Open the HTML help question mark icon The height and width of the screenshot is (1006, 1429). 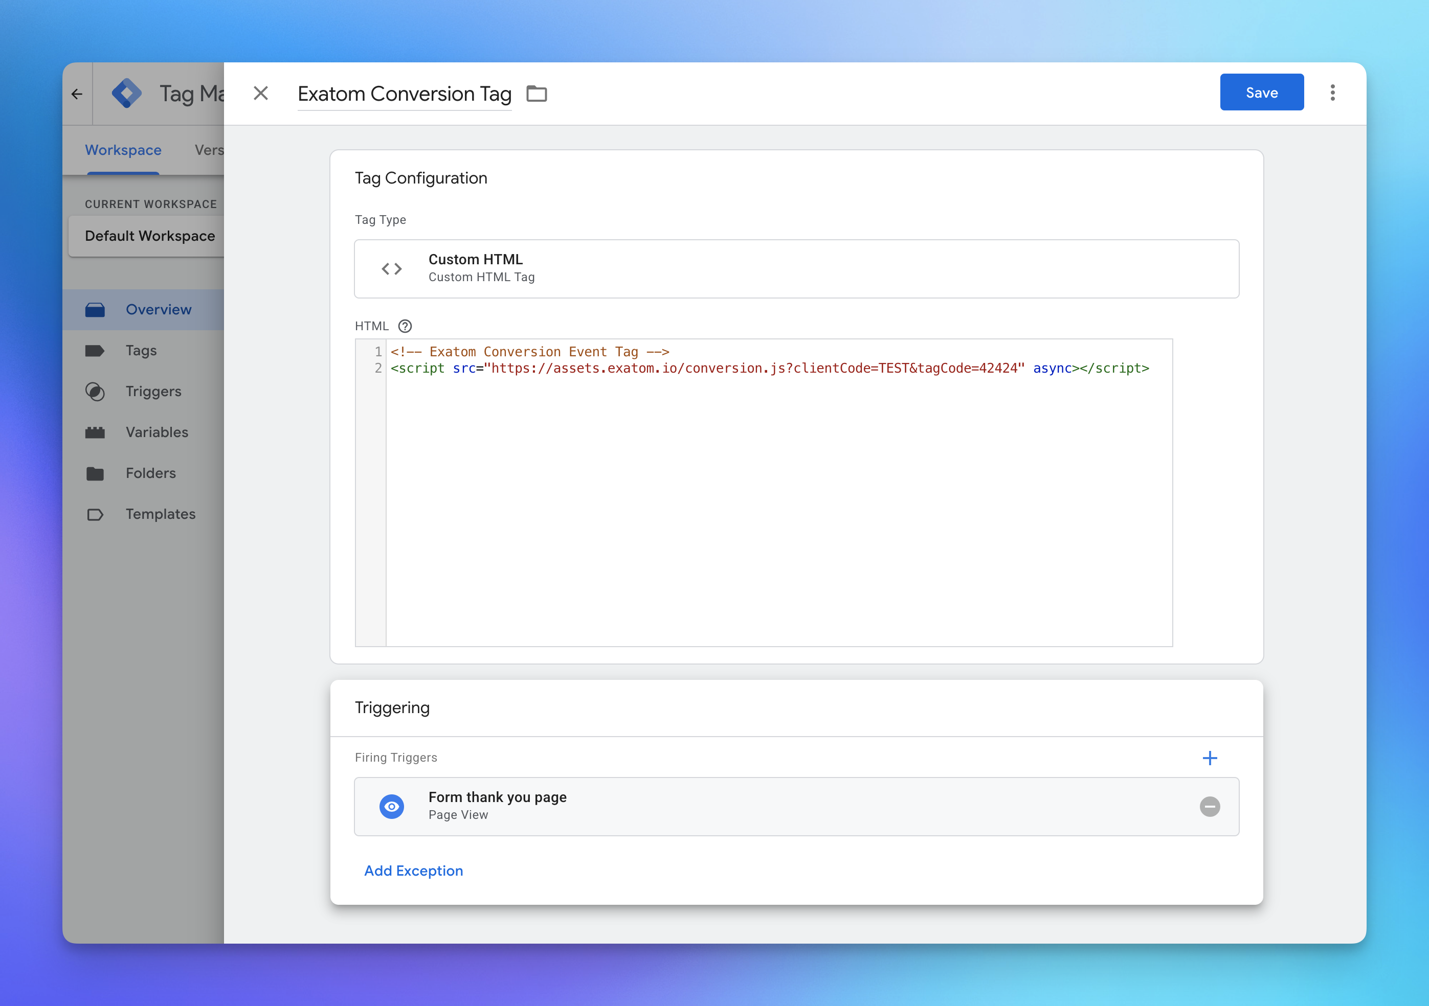405,326
